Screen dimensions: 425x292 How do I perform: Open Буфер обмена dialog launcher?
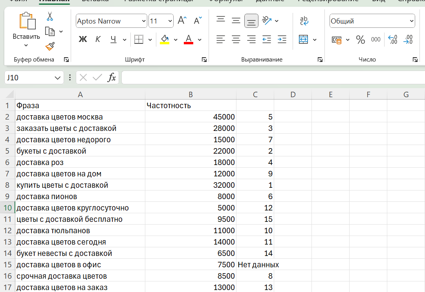[66, 60]
